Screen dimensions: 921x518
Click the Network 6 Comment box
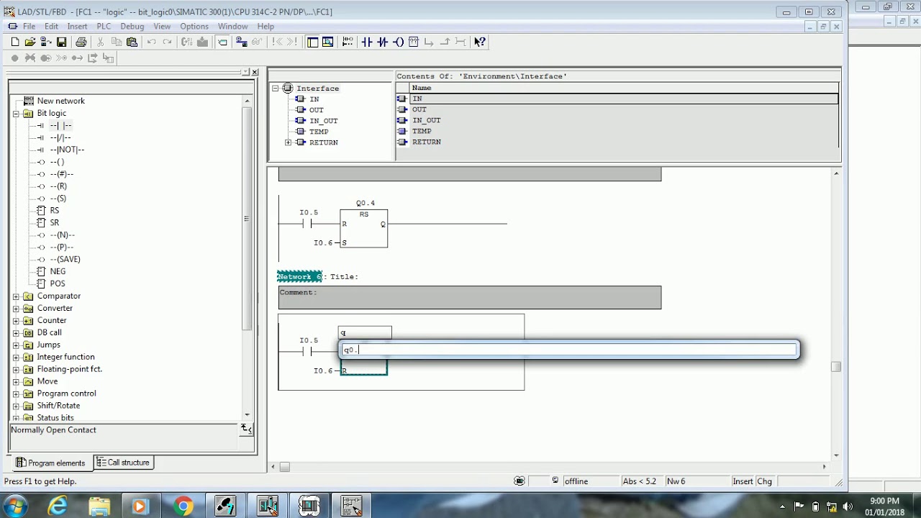pyautogui.click(x=470, y=297)
